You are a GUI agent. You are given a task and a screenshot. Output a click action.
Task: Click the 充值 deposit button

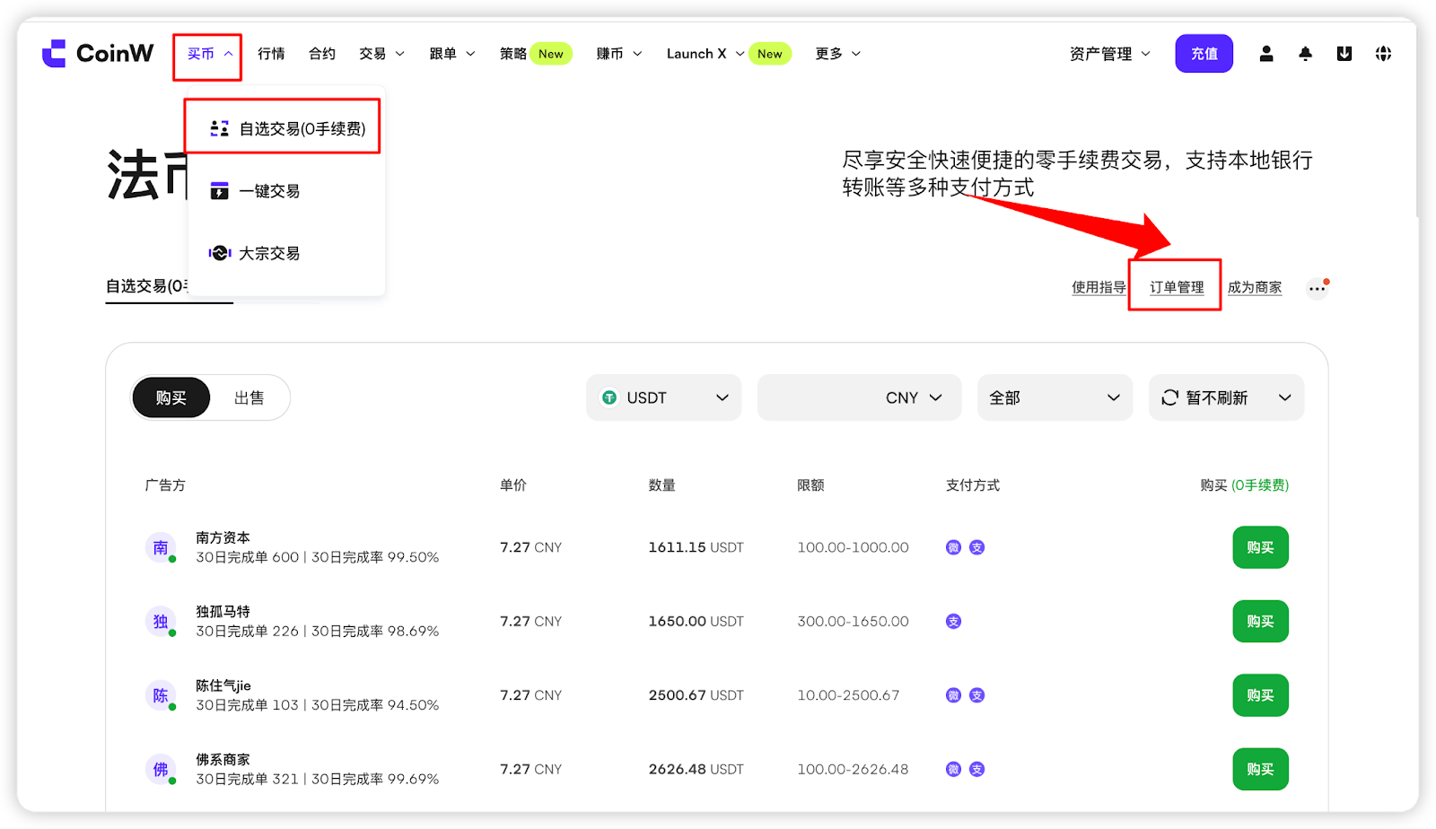click(1204, 54)
